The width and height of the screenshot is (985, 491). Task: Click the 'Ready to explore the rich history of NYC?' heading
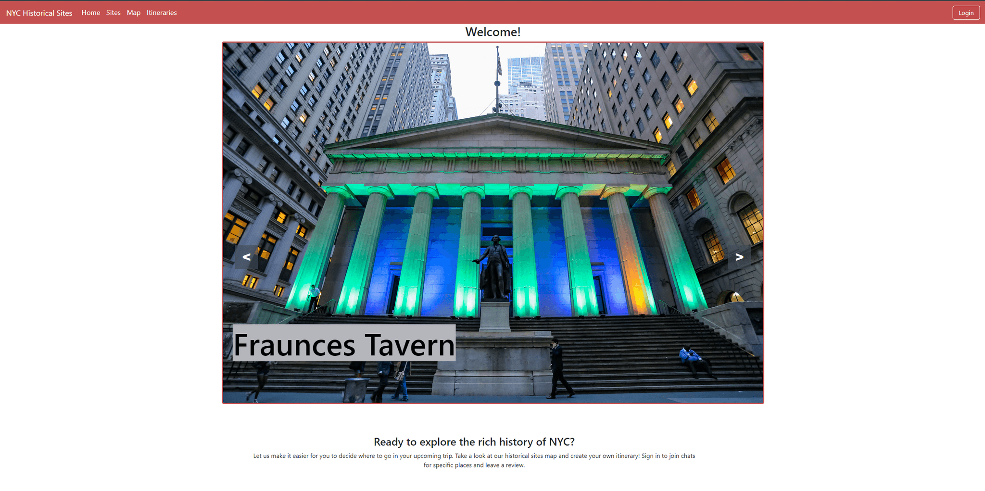474,442
